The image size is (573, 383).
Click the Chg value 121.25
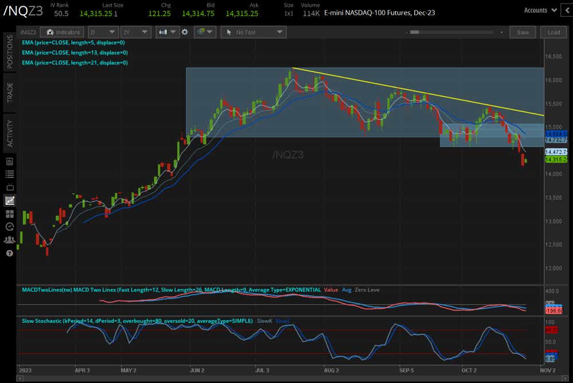pos(159,14)
